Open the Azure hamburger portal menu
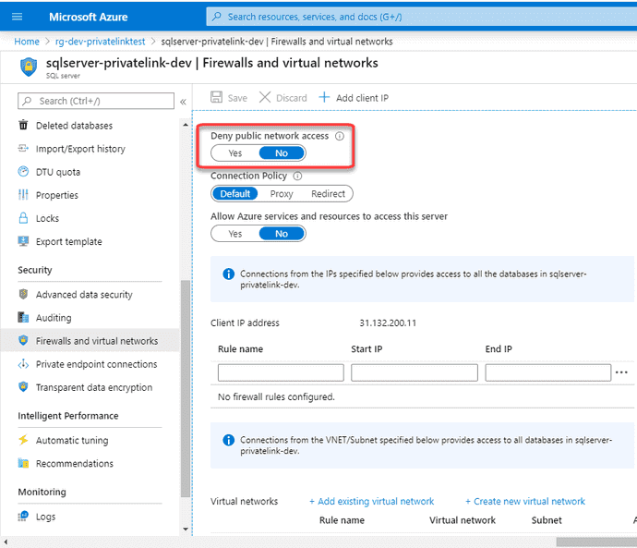The height and width of the screenshot is (548, 637). 17,17
